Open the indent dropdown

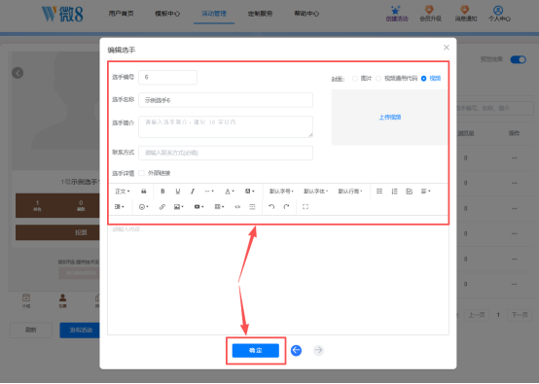(119, 207)
